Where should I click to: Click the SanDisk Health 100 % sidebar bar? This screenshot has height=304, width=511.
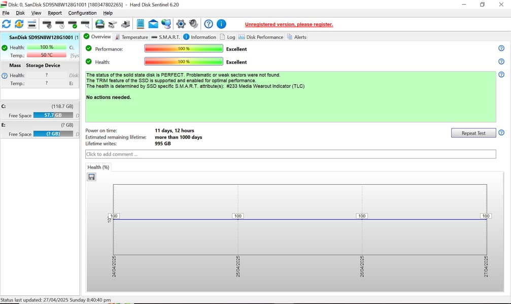coord(47,47)
